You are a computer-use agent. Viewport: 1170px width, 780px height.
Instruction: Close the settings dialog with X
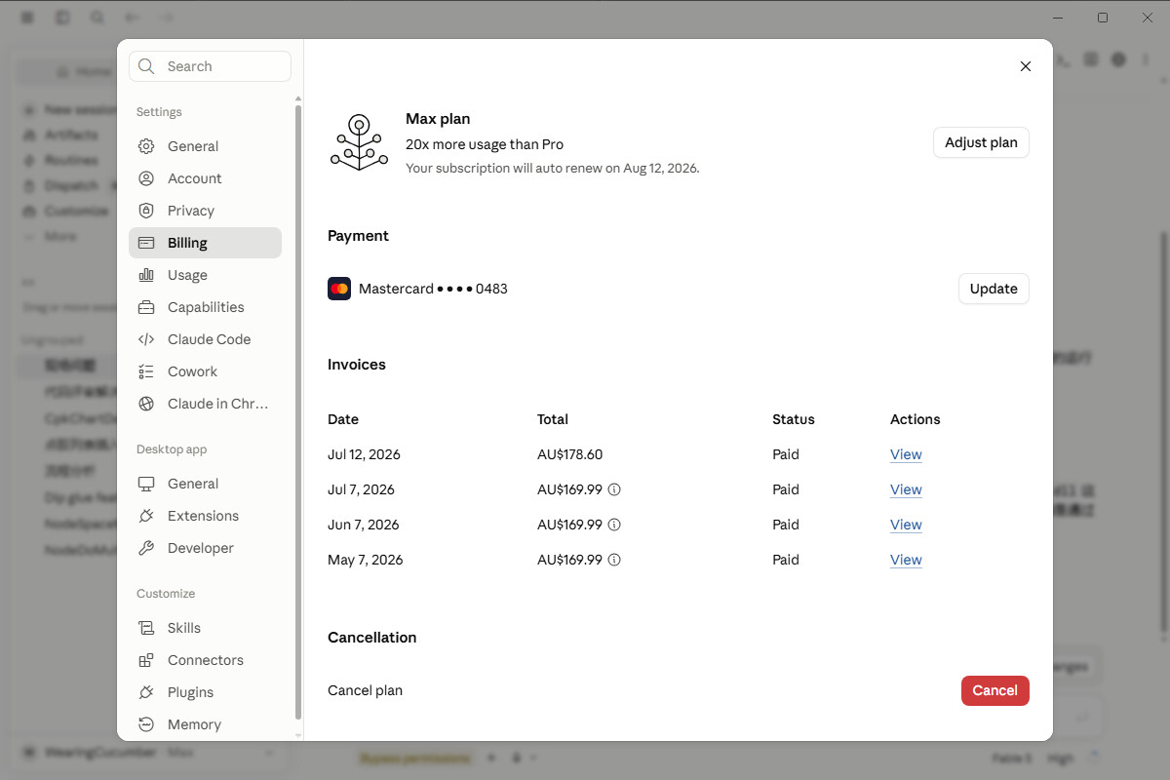[x=1025, y=66]
